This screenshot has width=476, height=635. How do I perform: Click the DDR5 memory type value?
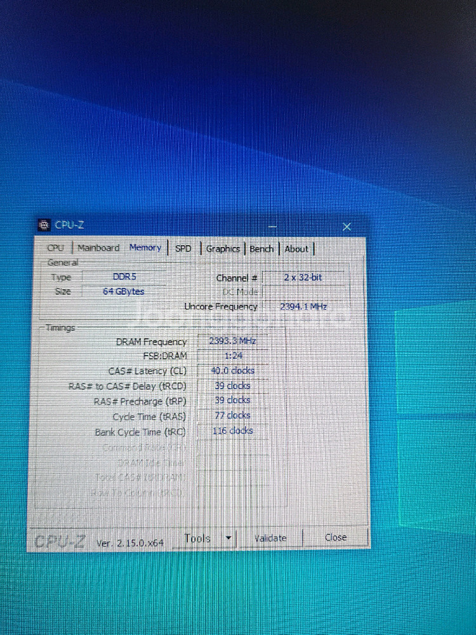[124, 277]
